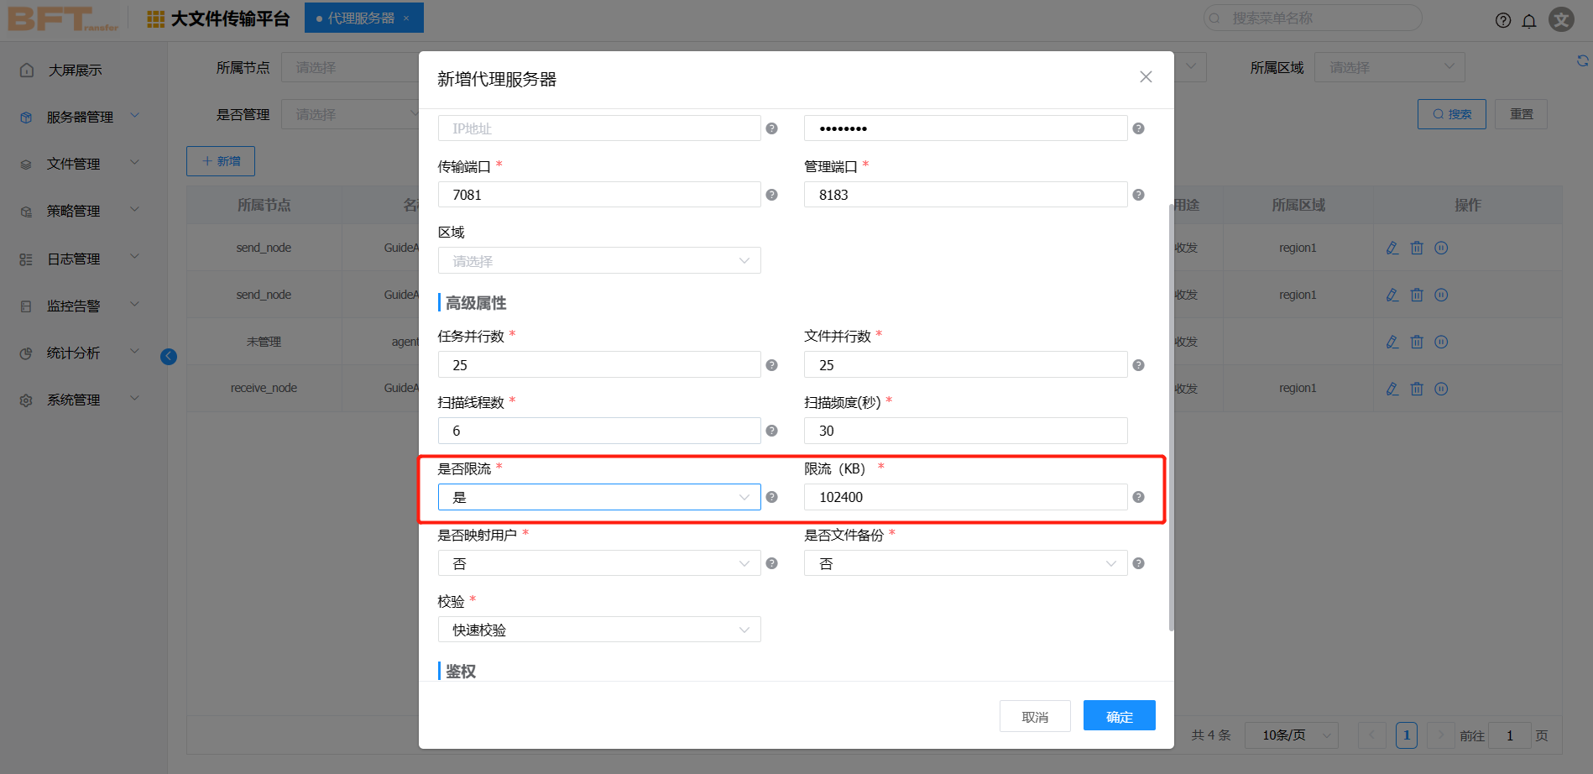
Task: Select the 区域 dropdown
Action: tap(598, 261)
